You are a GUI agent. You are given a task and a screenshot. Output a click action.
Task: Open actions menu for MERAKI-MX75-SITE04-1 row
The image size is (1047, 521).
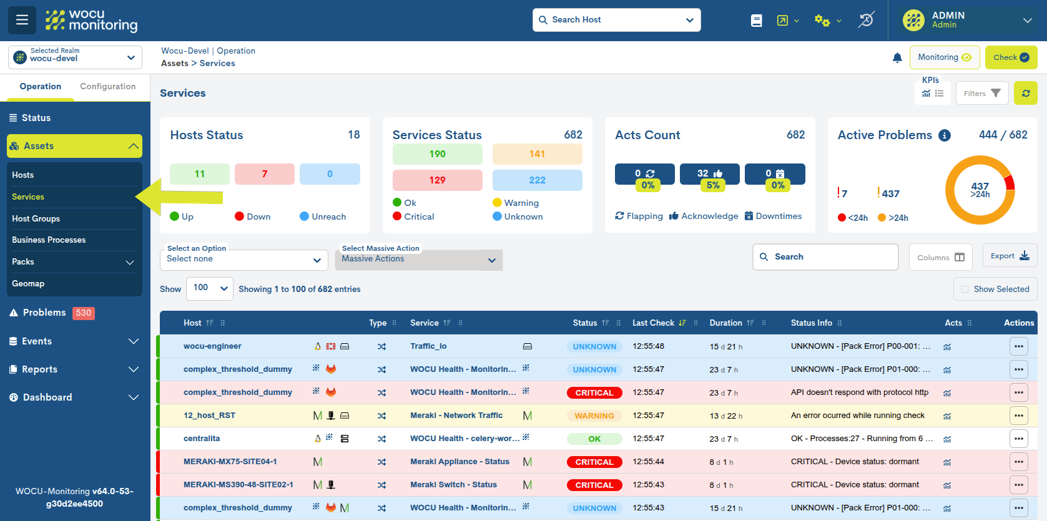pyautogui.click(x=1019, y=462)
